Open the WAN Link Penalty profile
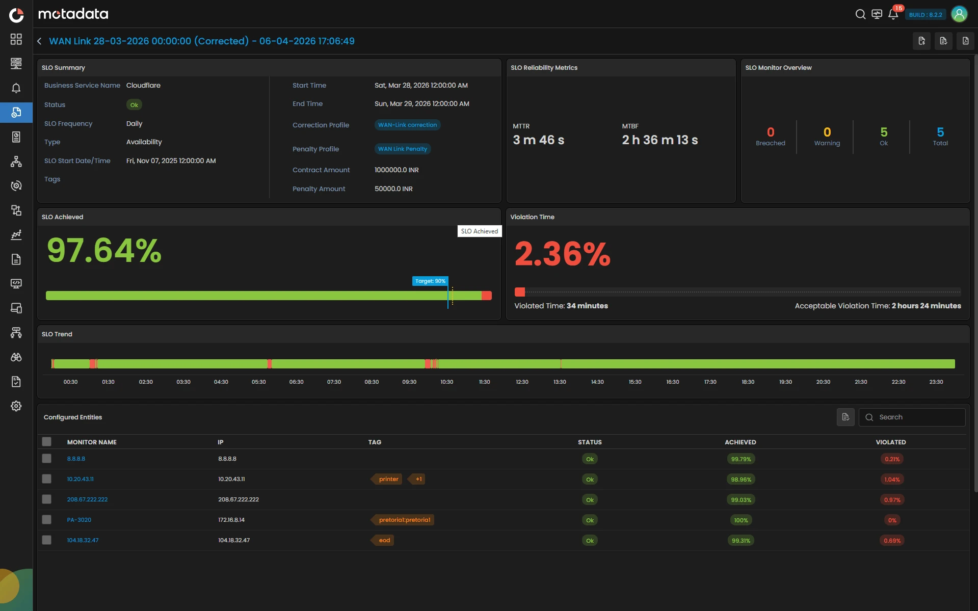Image resolution: width=978 pixels, height=611 pixels. [403, 149]
